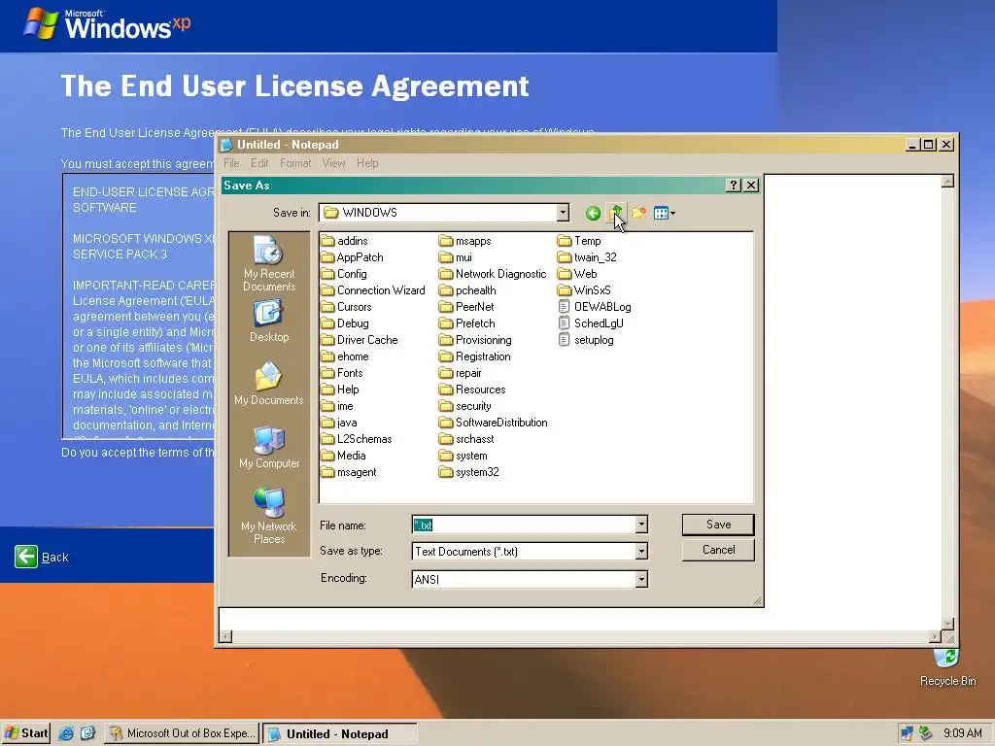The image size is (995, 746).
Task: Select My Computer in places bar
Action: [269, 447]
